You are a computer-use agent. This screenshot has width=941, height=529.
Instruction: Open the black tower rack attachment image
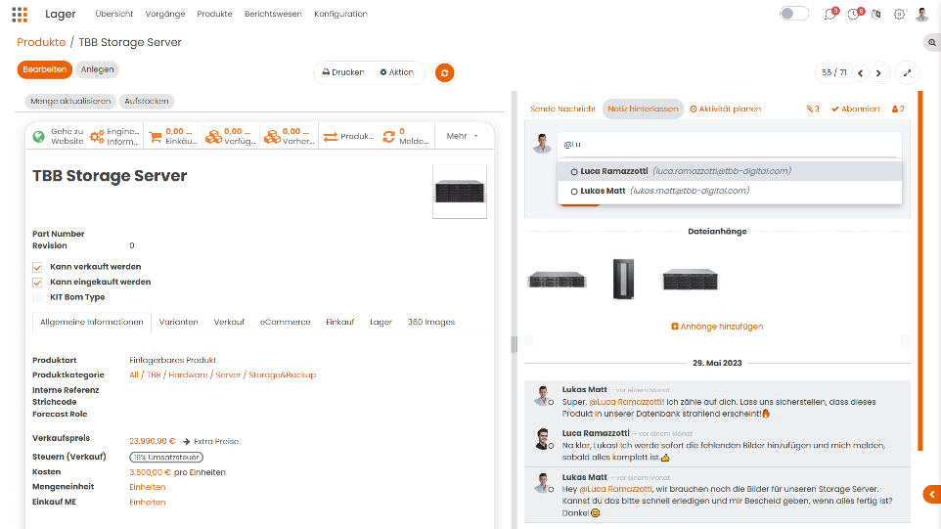(x=623, y=279)
